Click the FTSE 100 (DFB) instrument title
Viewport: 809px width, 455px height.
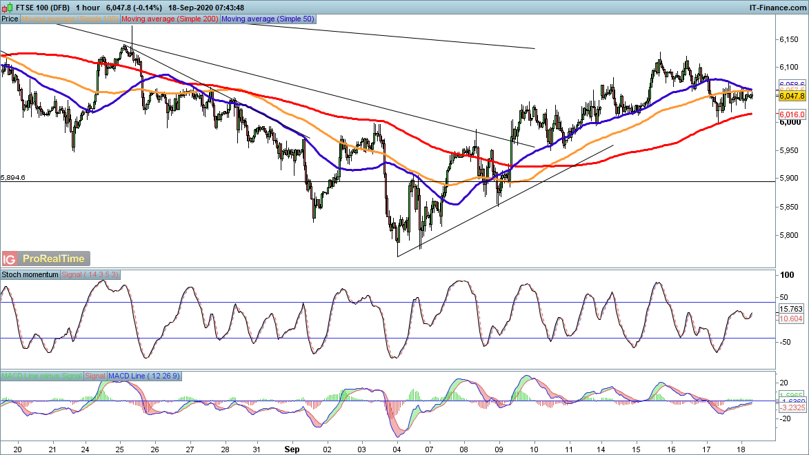43,8
